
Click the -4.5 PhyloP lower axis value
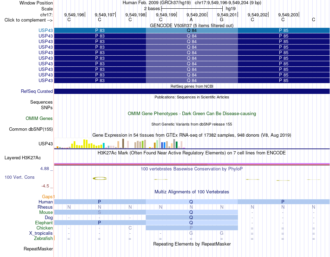coord(45,186)
